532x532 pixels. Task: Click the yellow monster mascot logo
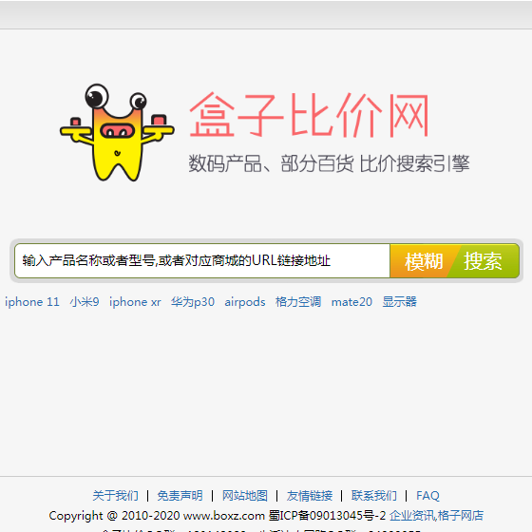point(117,132)
